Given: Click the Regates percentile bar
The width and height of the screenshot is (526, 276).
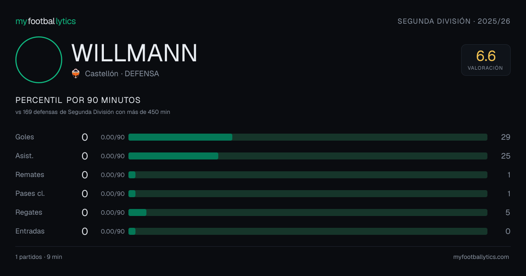Looking at the screenshot, I should click(x=308, y=212).
